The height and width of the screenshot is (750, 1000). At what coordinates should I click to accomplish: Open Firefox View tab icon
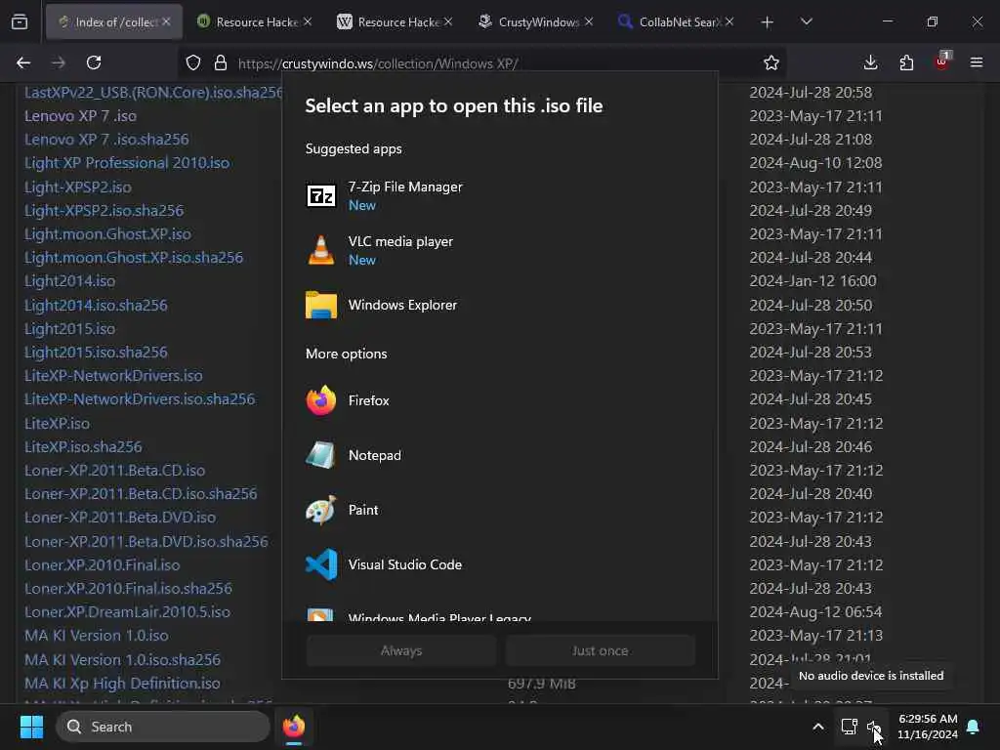pos(20,21)
